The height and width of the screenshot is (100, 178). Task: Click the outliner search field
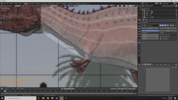tap(157, 6)
